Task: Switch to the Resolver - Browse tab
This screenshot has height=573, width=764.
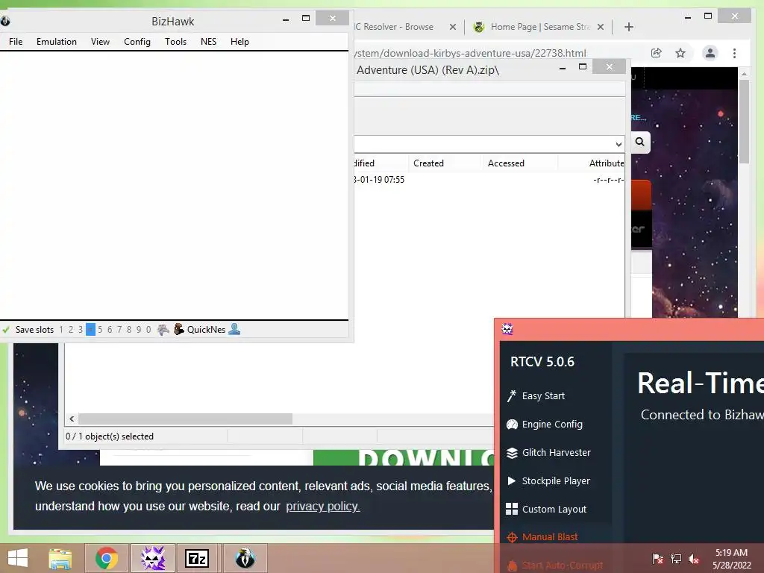Action: pyautogui.click(x=394, y=27)
